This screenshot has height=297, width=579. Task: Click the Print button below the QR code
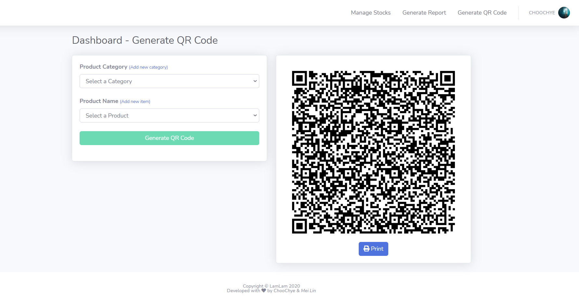pyautogui.click(x=373, y=248)
